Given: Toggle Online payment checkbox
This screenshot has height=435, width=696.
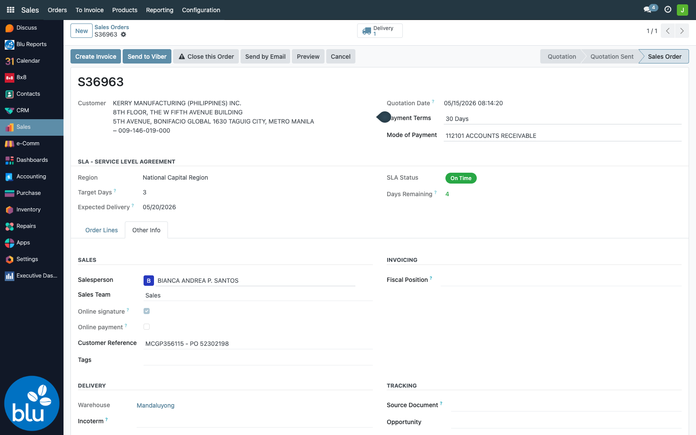Looking at the screenshot, I should click(x=147, y=327).
